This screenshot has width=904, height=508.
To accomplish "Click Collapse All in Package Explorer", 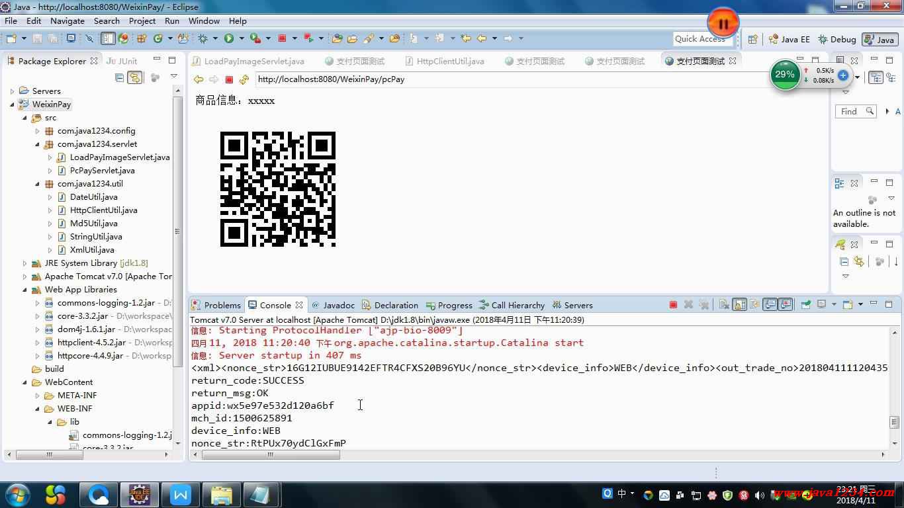I will (x=119, y=77).
